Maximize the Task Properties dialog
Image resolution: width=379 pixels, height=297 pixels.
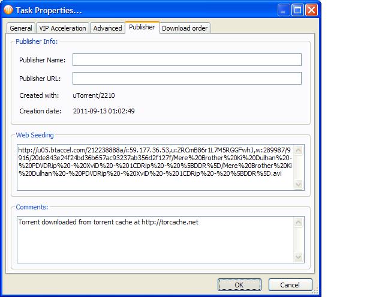[x=297, y=10]
